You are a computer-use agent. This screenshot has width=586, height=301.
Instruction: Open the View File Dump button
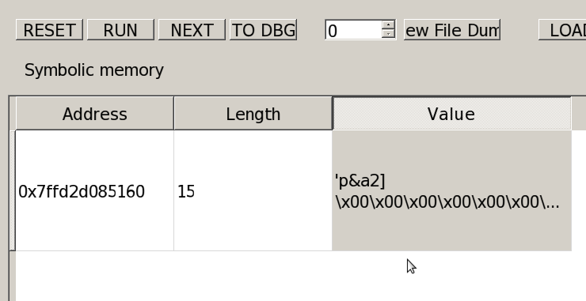point(452,30)
